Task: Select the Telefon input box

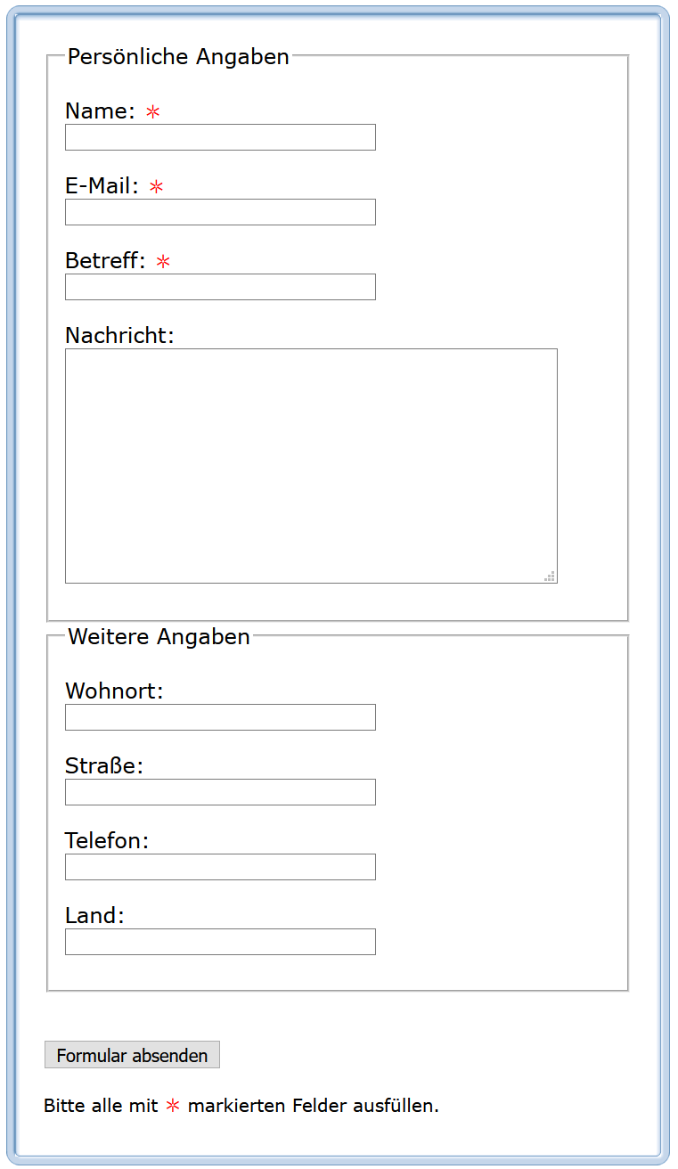Action: [220, 867]
